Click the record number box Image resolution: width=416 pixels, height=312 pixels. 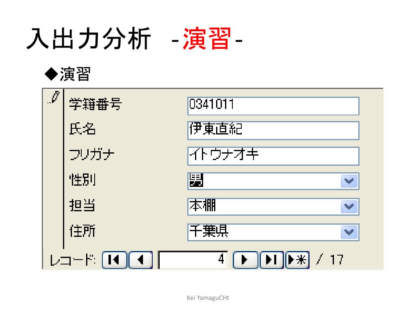pyautogui.click(x=193, y=260)
